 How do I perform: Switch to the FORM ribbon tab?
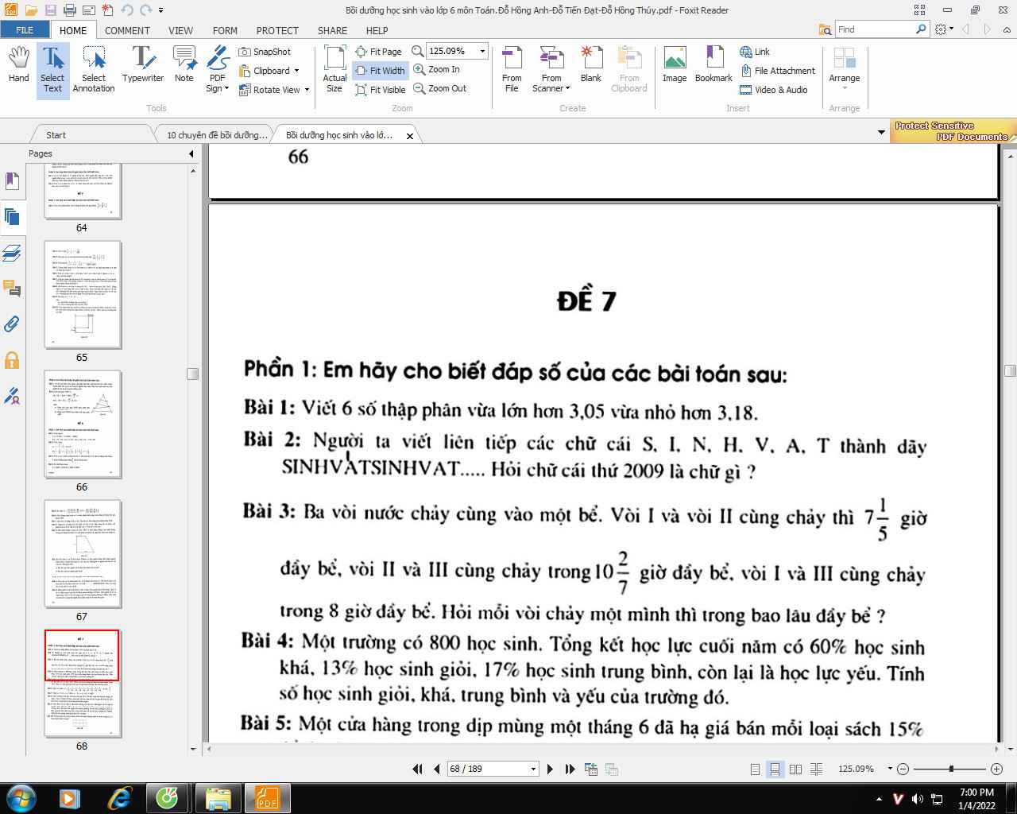point(225,30)
